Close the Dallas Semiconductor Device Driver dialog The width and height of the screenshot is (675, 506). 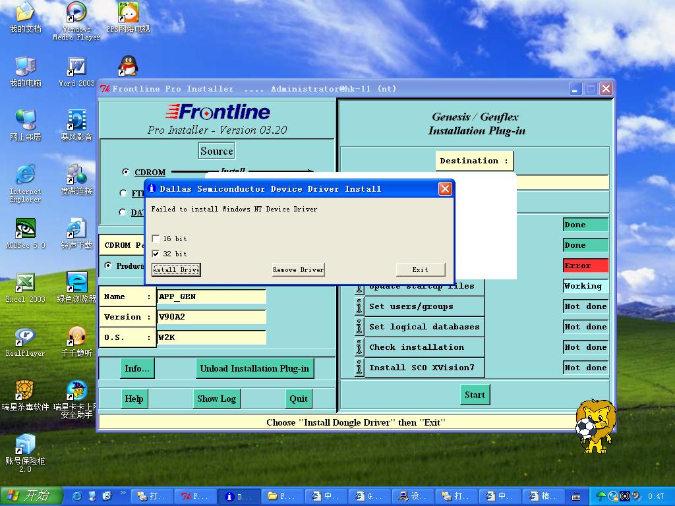pyautogui.click(x=445, y=188)
